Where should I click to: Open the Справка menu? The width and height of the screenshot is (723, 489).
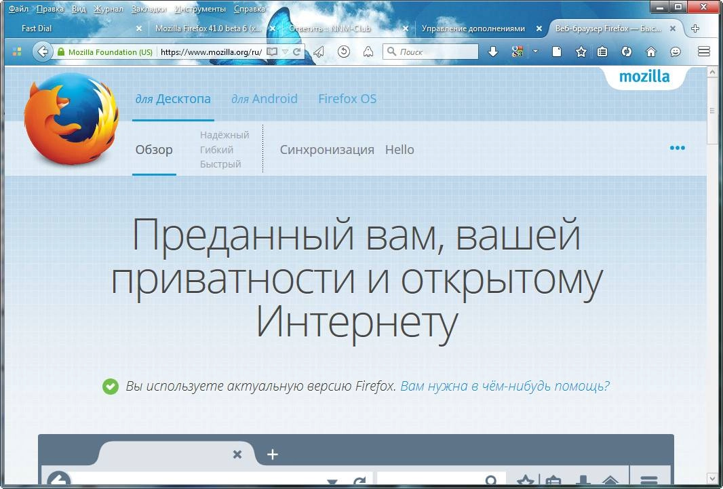tap(250, 9)
